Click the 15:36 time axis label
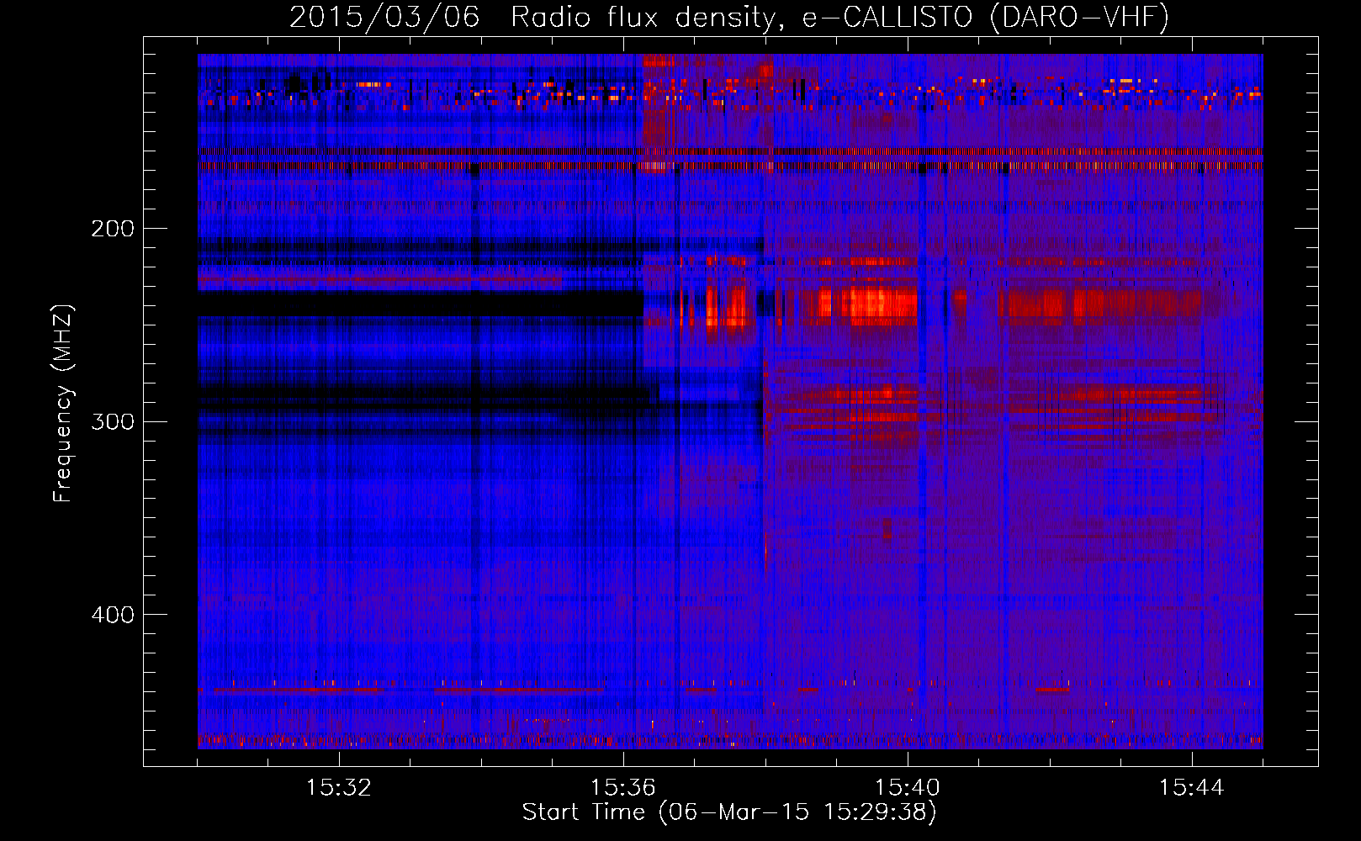 pyautogui.click(x=623, y=788)
